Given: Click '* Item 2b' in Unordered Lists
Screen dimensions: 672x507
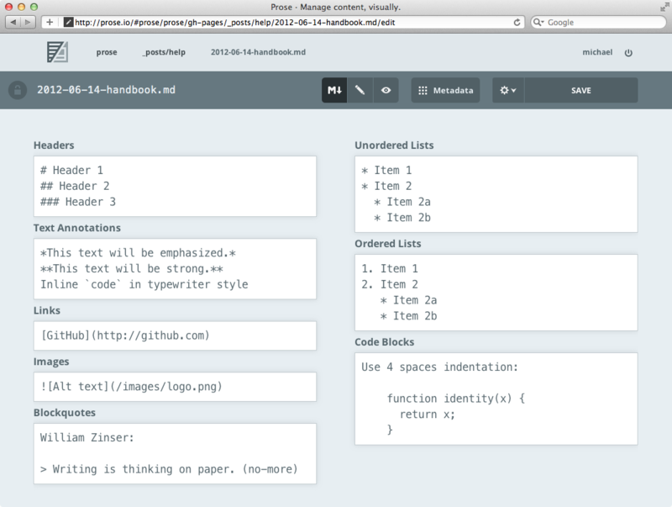Looking at the screenshot, I should click(x=402, y=218).
